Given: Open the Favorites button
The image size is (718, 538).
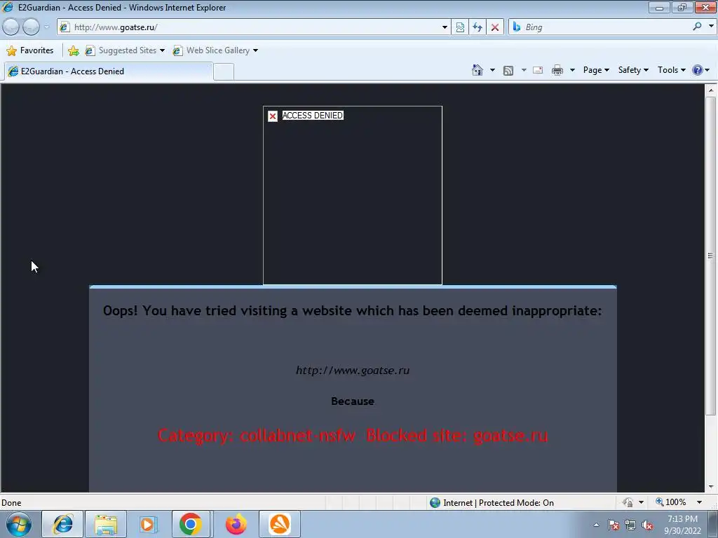Looking at the screenshot, I should [30, 50].
